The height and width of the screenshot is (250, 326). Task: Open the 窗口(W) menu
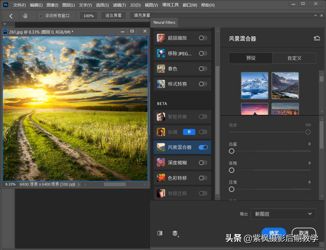coord(190,5)
